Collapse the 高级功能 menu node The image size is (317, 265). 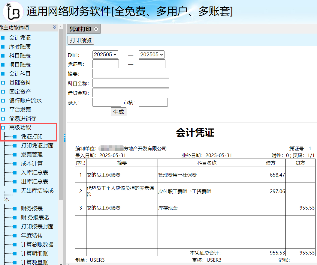coord(3,128)
